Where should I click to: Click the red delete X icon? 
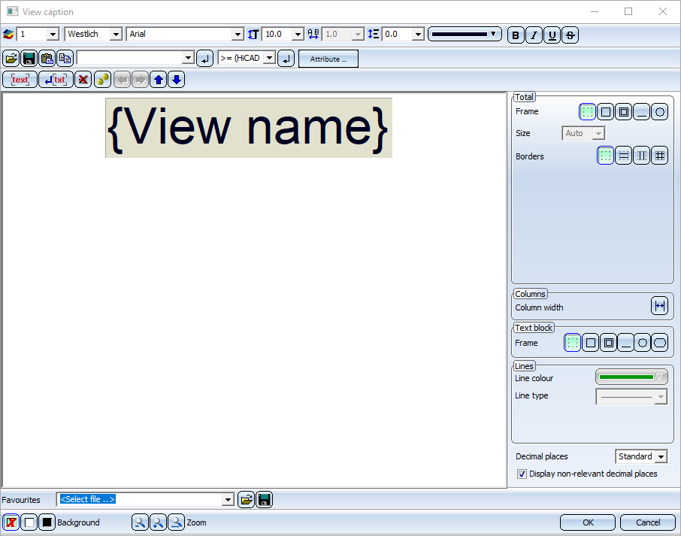pos(83,80)
